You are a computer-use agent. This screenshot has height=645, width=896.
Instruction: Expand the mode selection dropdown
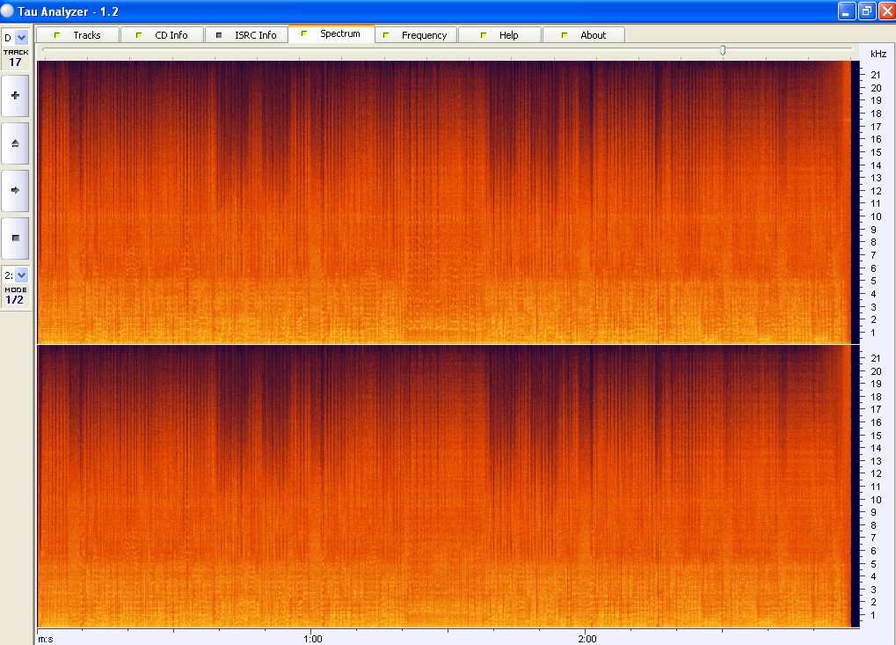[x=22, y=275]
